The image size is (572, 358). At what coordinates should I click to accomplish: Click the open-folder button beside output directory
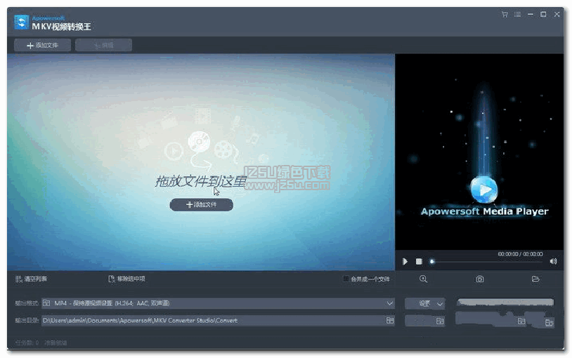(425, 321)
